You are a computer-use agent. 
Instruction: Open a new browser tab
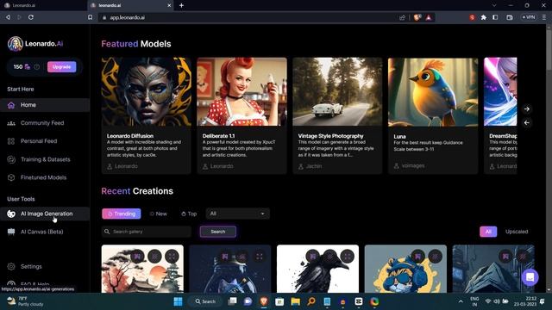[x=181, y=5]
